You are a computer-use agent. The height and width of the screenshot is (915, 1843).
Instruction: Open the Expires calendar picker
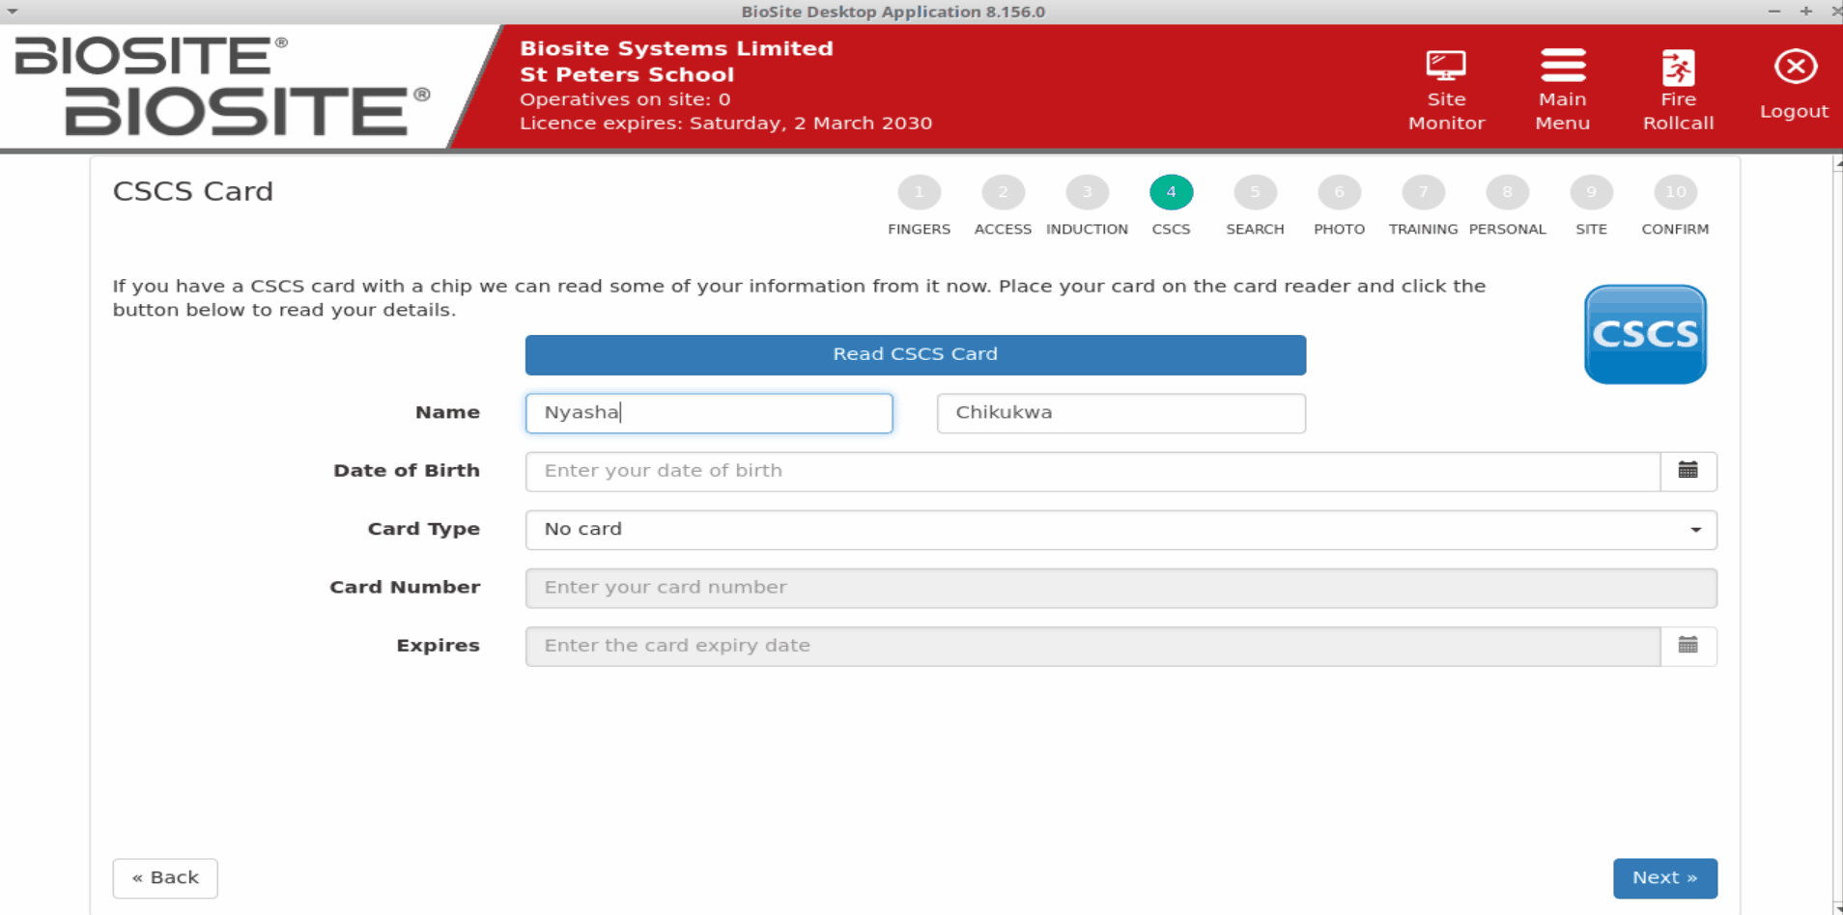point(1687,646)
